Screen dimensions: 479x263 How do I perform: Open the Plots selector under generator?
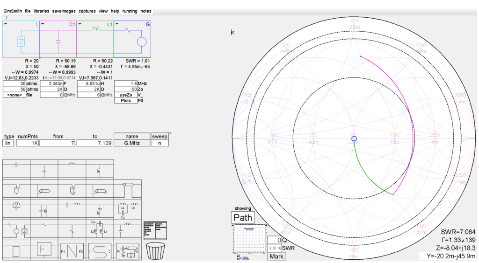tap(125, 101)
